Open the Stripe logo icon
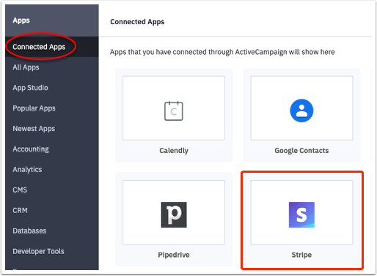The height and width of the screenshot is (276, 377). click(301, 215)
